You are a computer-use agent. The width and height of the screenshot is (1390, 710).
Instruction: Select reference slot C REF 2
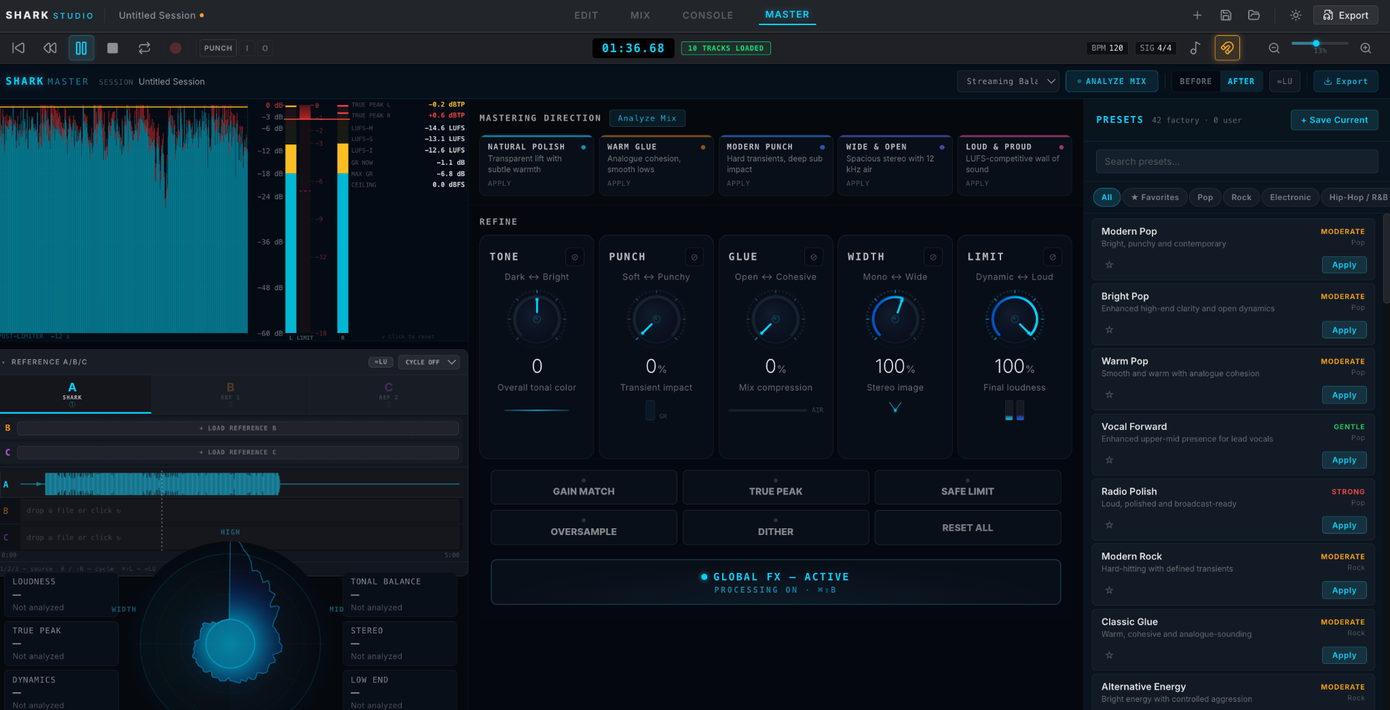click(x=388, y=393)
